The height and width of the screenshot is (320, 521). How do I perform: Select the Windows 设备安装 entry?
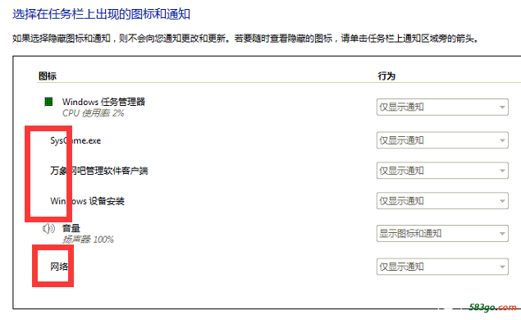tap(88, 201)
